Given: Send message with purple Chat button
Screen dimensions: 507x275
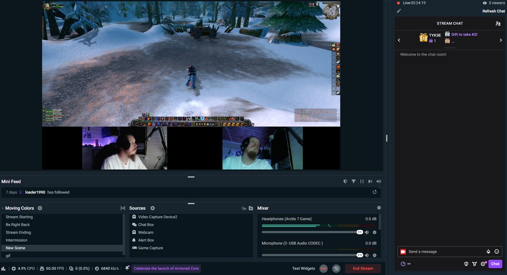Looking at the screenshot, I should click(495, 264).
